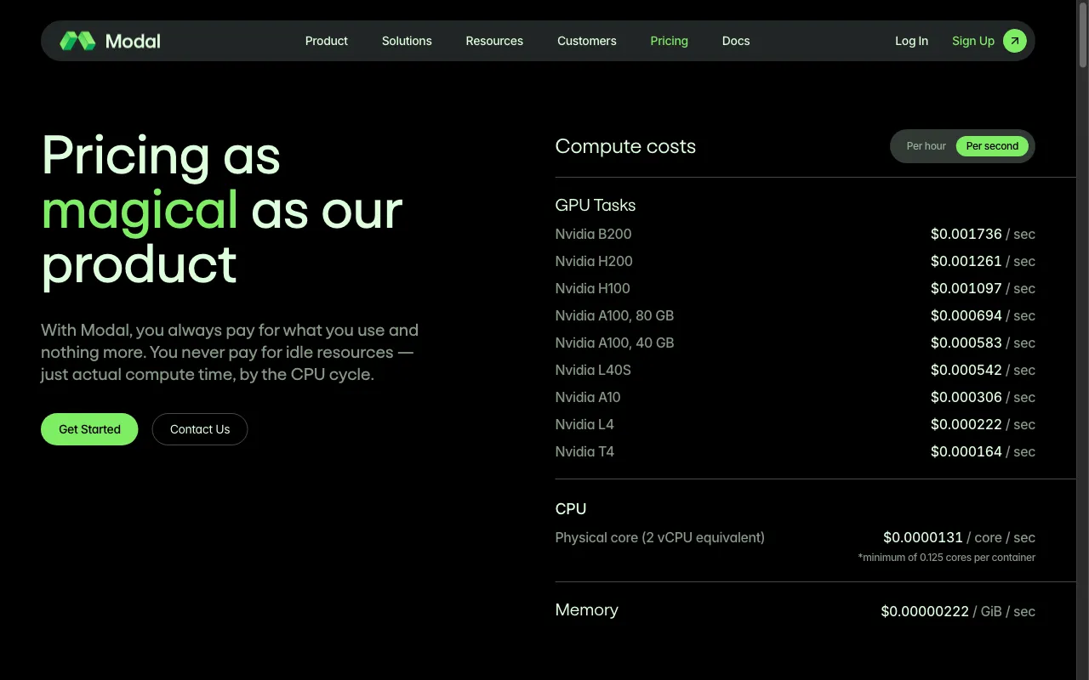This screenshot has height=680, width=1089.
Task: Click the $0.000222 / sec price for Nvidia L4
Action: pyautogui.click(x=983, y=424)
